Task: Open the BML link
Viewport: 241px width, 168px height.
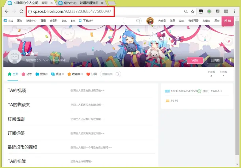Action: 64,20
